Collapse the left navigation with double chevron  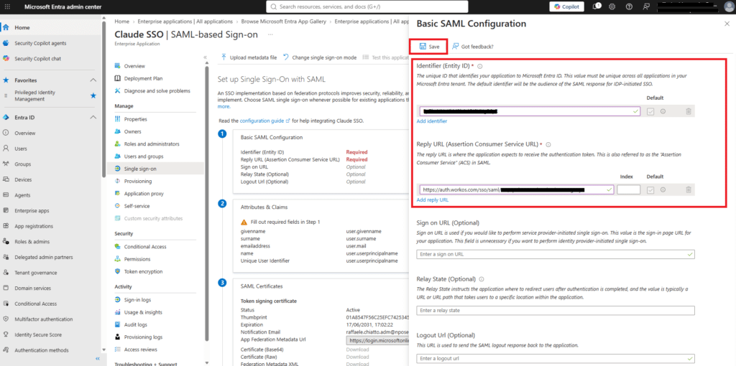98,359
